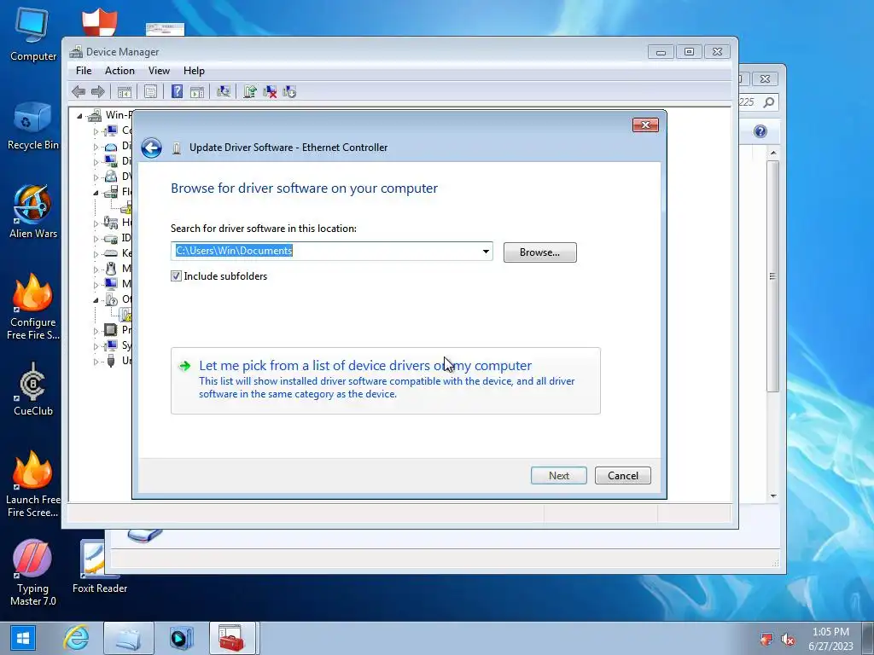
Task: Click the muted volume speaker in system tray
Action: (788, 640)
